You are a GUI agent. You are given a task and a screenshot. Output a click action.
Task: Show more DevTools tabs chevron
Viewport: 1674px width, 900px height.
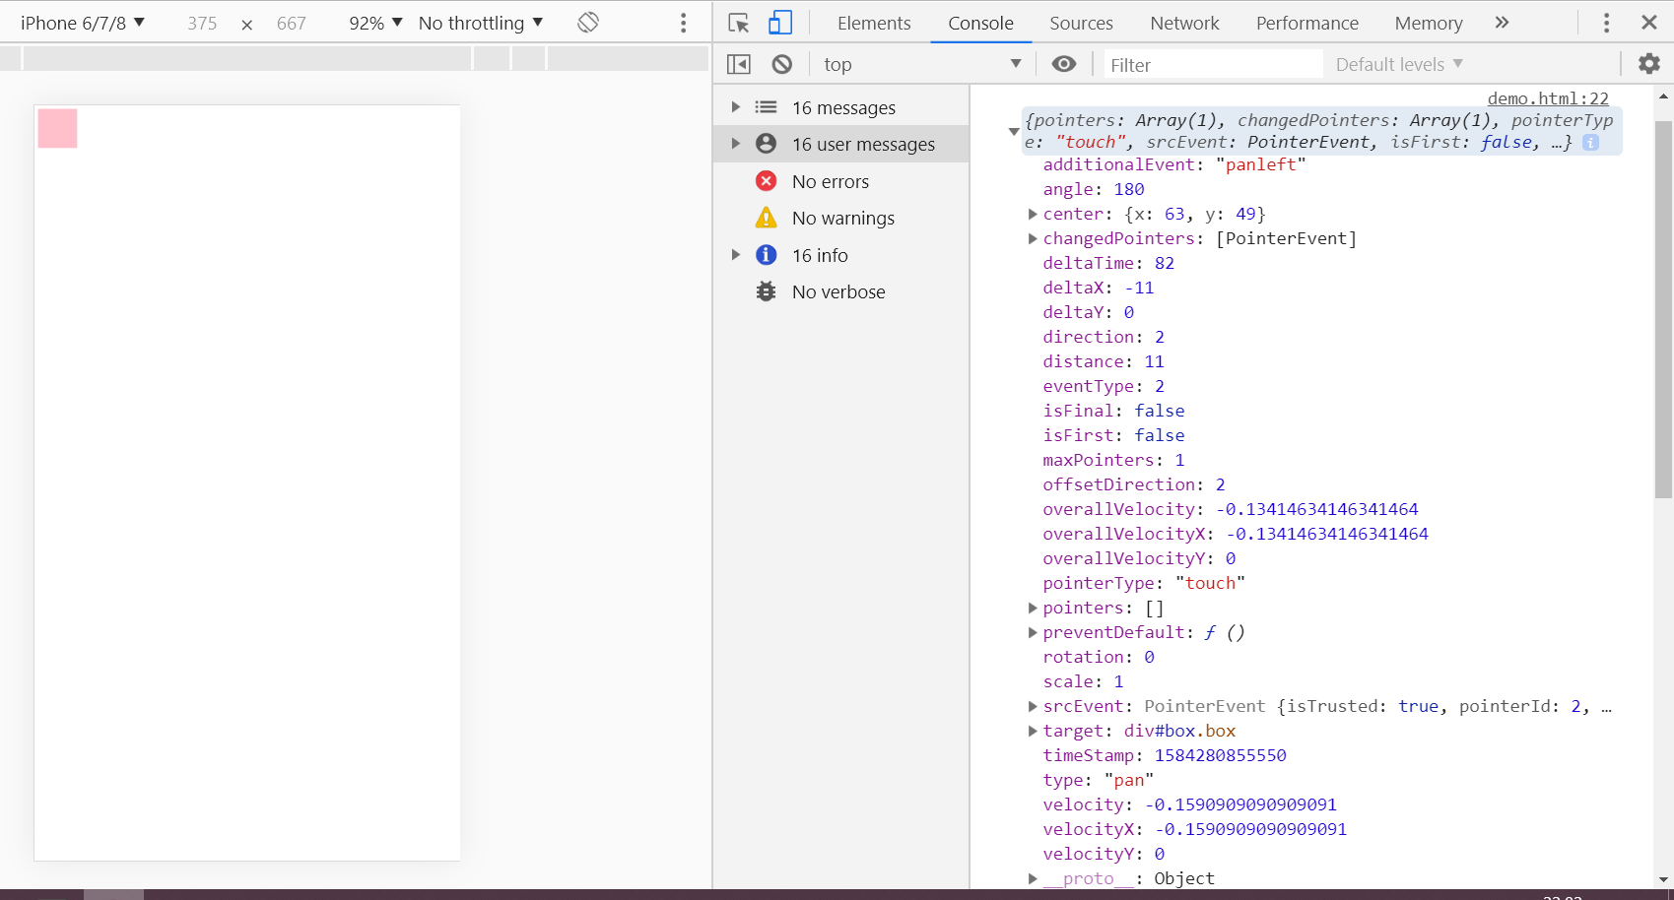[x=1502, y=23]
